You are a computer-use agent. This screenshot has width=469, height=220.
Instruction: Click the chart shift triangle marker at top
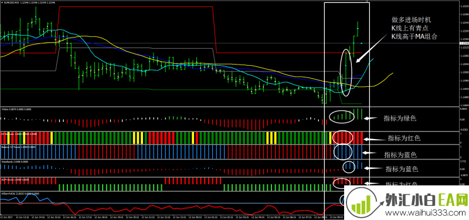click(x=368, y=2)
